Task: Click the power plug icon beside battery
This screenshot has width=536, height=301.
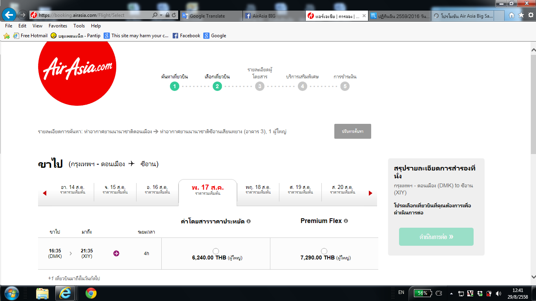Action: 439,293
